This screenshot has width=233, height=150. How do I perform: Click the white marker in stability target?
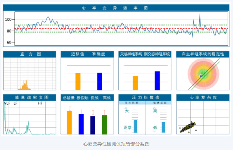tap(201, 76)
